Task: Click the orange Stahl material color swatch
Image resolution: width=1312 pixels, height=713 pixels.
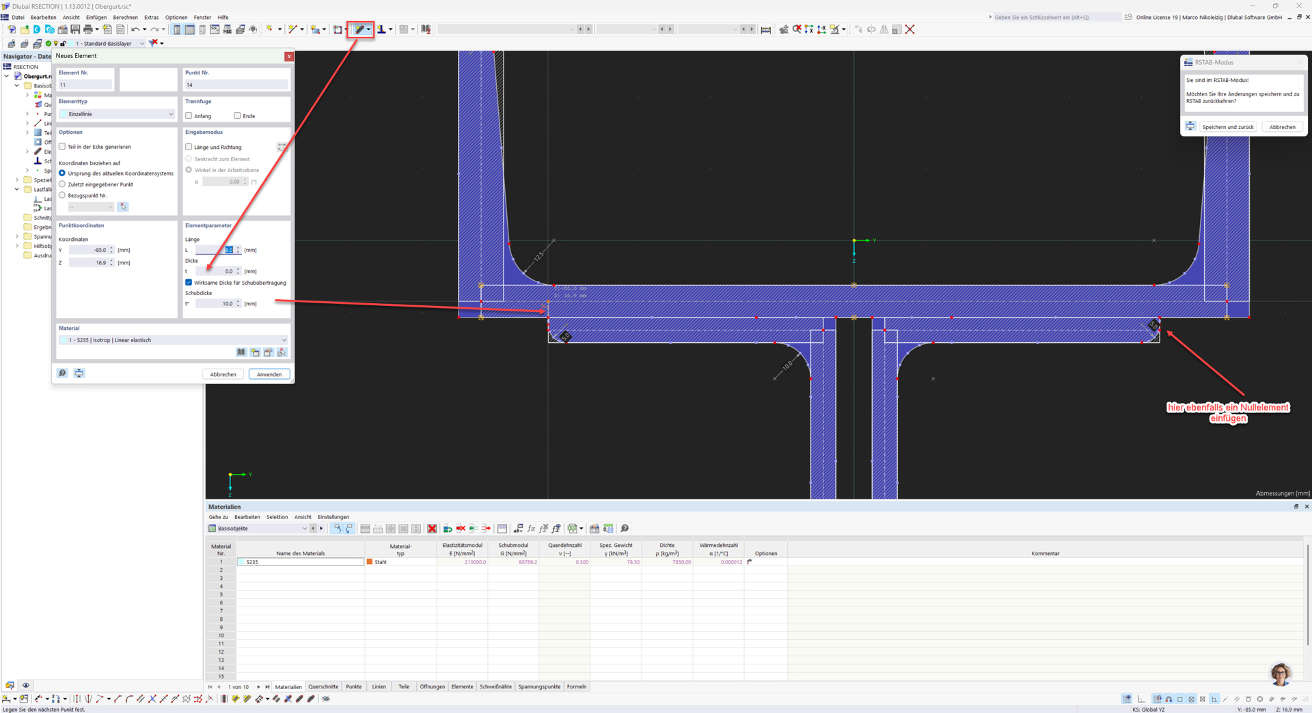Action: coord(370,562)
